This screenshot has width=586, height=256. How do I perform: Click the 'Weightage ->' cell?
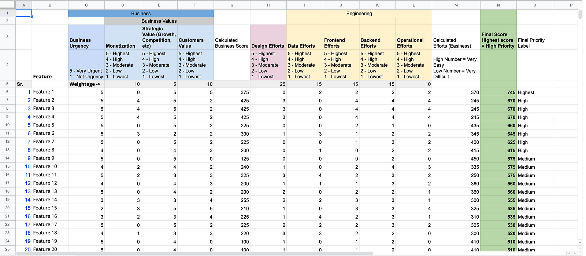(x=86, y=84)
